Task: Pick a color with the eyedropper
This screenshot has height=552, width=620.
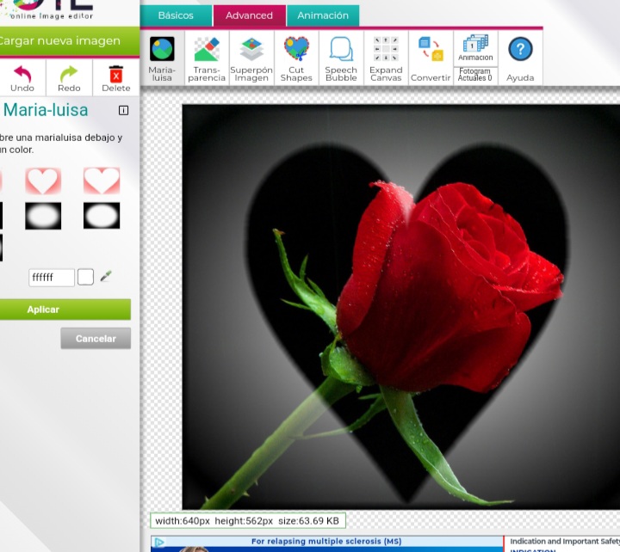Action: click(x=106, y=277)
